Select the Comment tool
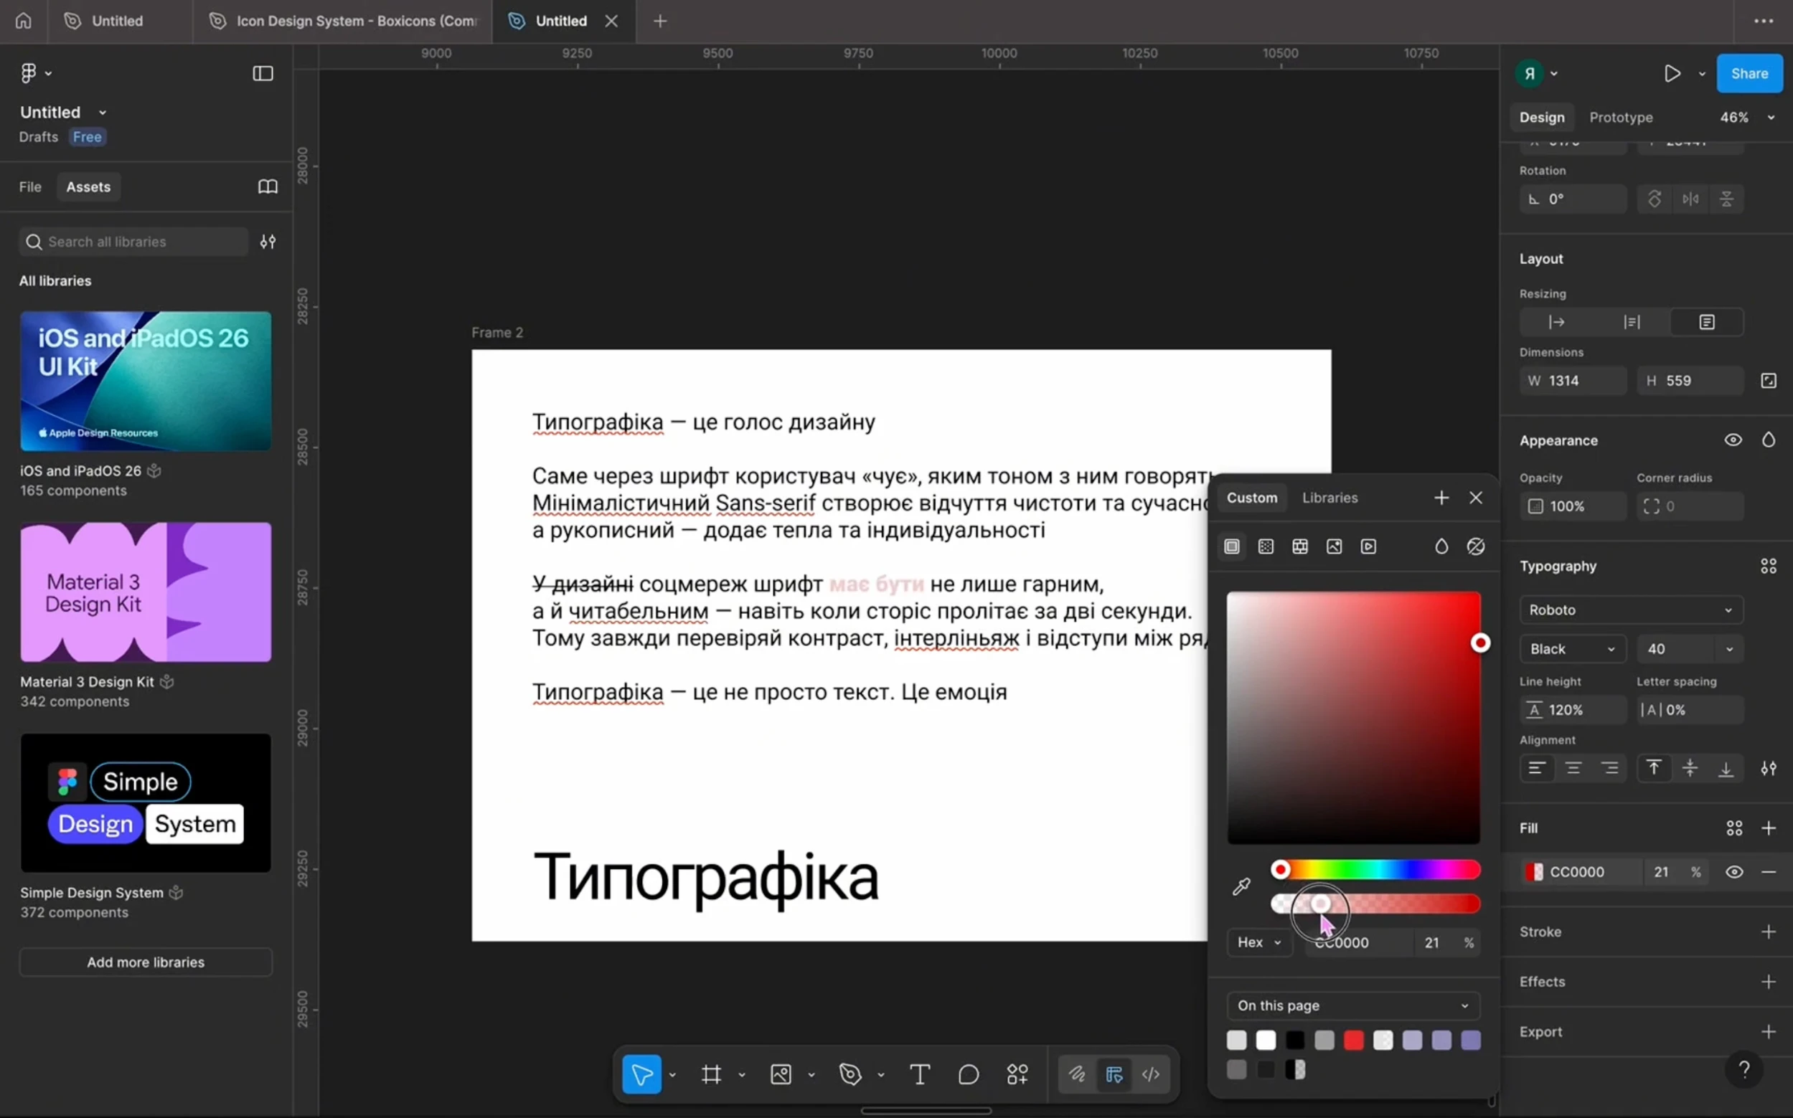 [x=969, y=1074]
